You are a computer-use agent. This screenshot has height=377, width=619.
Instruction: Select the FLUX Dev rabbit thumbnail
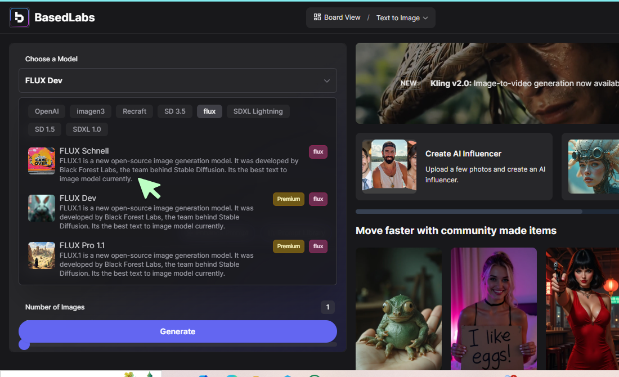42,208
